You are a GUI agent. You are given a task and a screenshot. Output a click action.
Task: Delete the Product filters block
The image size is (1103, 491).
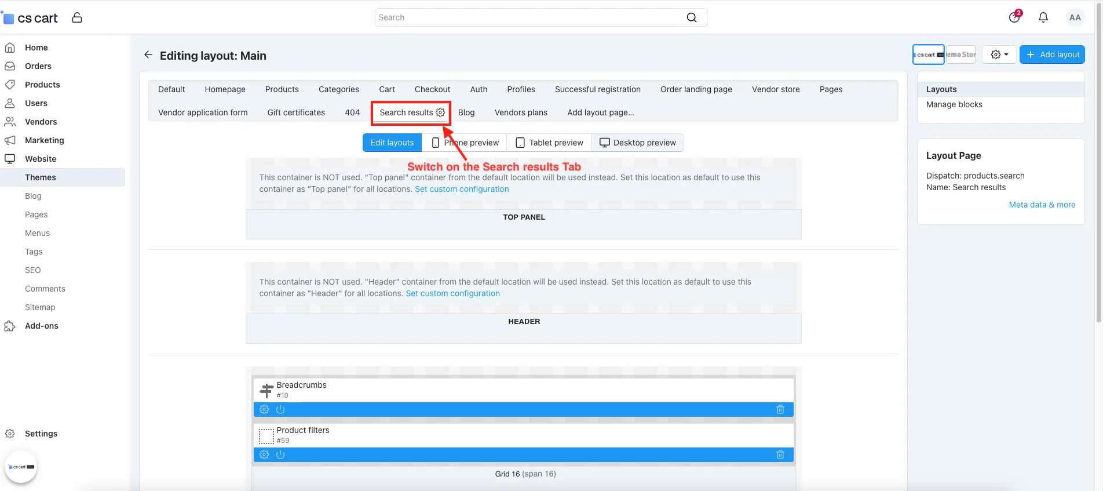pyautogui.click(x=780, y=454)
